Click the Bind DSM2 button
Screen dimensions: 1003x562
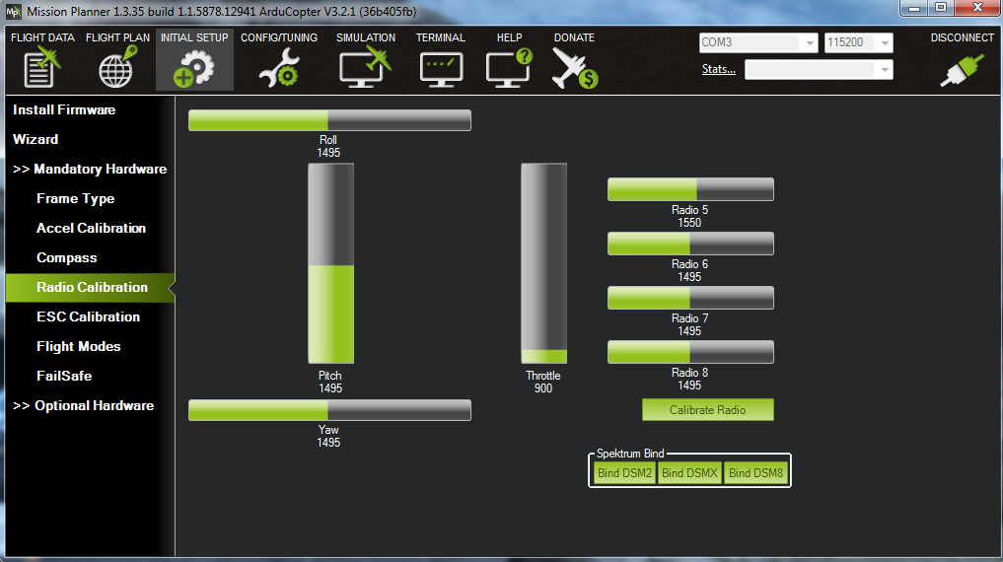click(624, 473)
